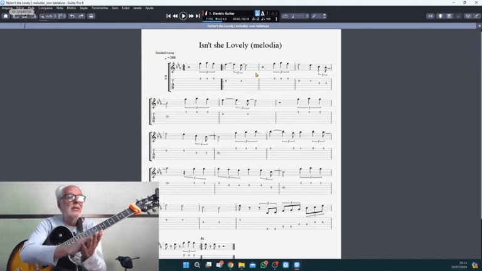Image resolution: width=482 pixels, height=271 pixels.
Task: Open the Ferramentas menu
Action: [100, 8]
